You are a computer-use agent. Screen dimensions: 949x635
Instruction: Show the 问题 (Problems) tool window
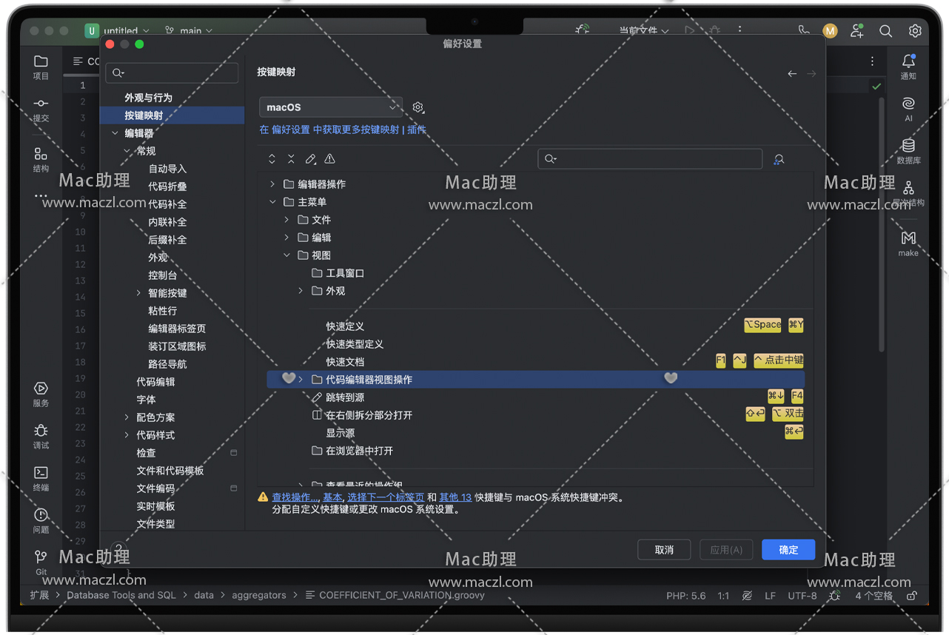[x=41, y=515]
